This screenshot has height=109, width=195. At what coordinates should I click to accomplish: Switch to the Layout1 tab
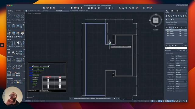coord(36,101)
